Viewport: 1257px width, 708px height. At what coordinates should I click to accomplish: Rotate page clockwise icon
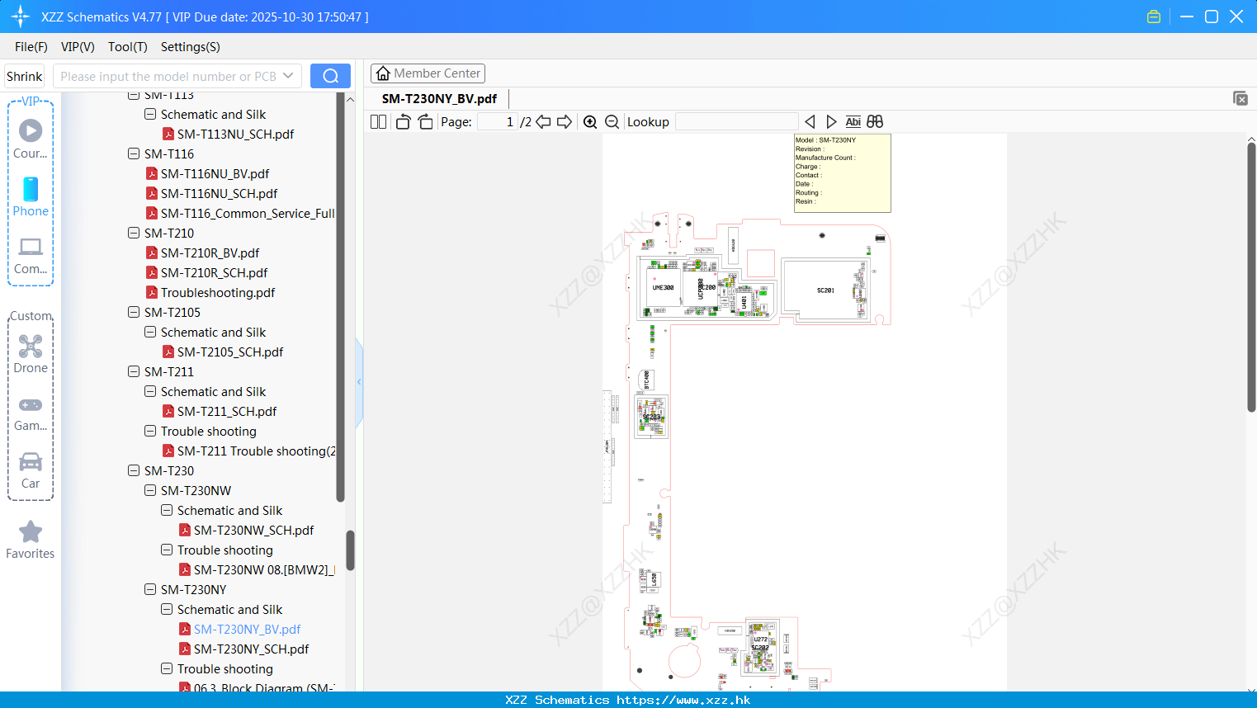[425, 121]
